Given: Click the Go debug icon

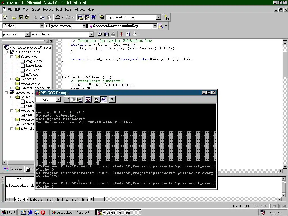Looking at the screenshot, I should point(128,34).
